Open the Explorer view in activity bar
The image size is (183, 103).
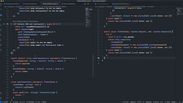click(x=1, y=5)
